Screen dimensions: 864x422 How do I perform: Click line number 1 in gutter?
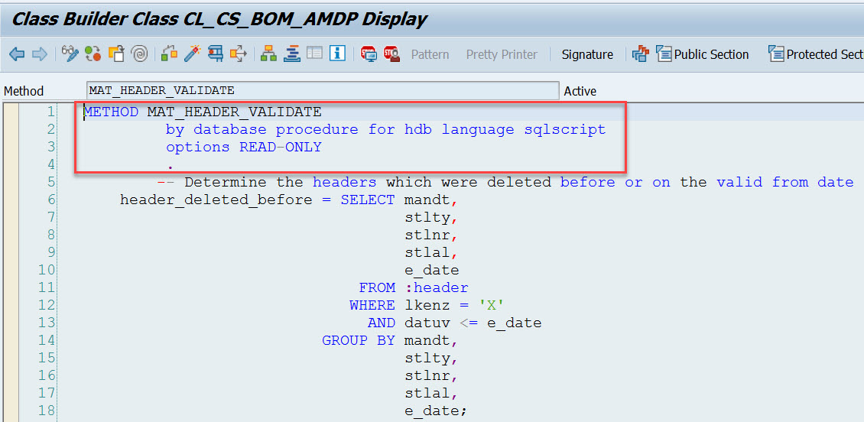coord(51,112)
